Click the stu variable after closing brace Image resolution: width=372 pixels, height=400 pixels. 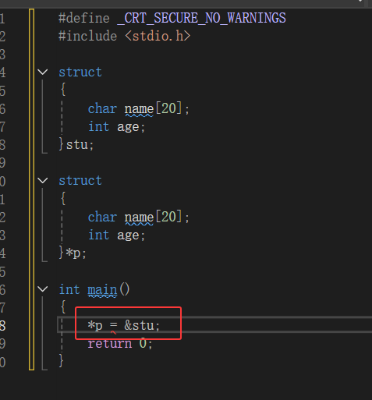point(77,144)
